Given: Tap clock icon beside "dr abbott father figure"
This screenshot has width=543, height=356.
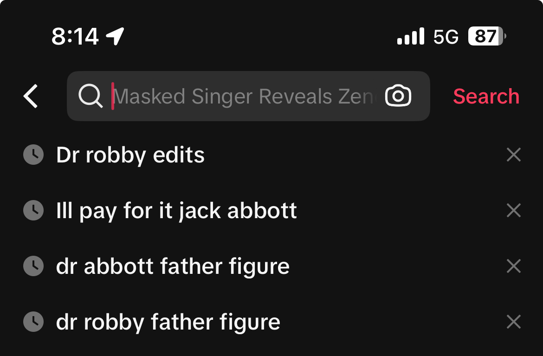Looking at the screenshot, I should (x=33, y=266).
